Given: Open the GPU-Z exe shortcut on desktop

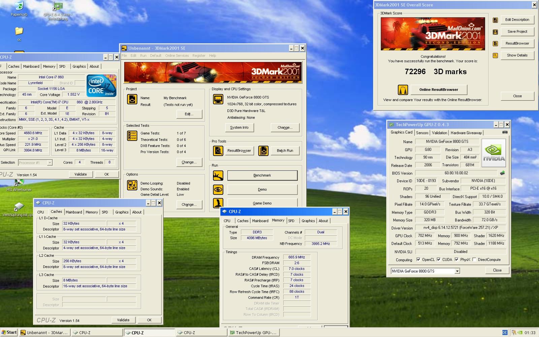Looking at the screenshot, I should [58, 7].
